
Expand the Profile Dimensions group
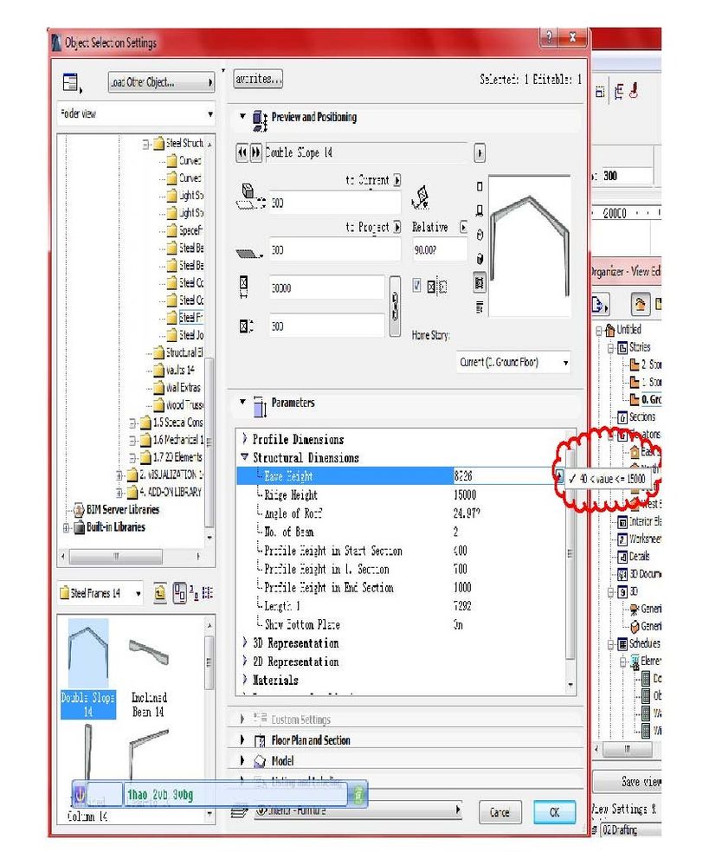[245, 439]
